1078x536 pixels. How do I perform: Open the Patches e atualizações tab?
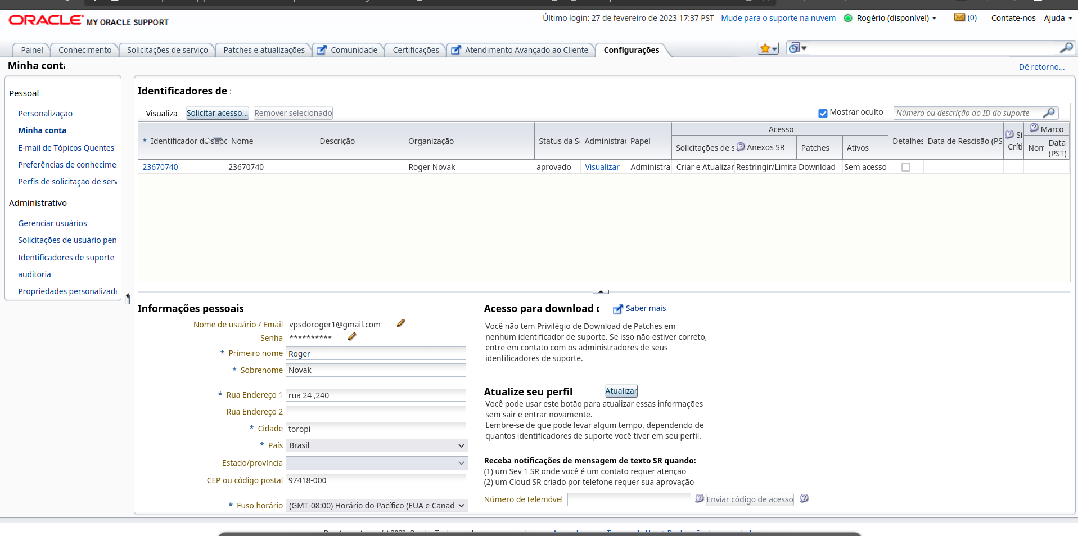coord(264,50)
